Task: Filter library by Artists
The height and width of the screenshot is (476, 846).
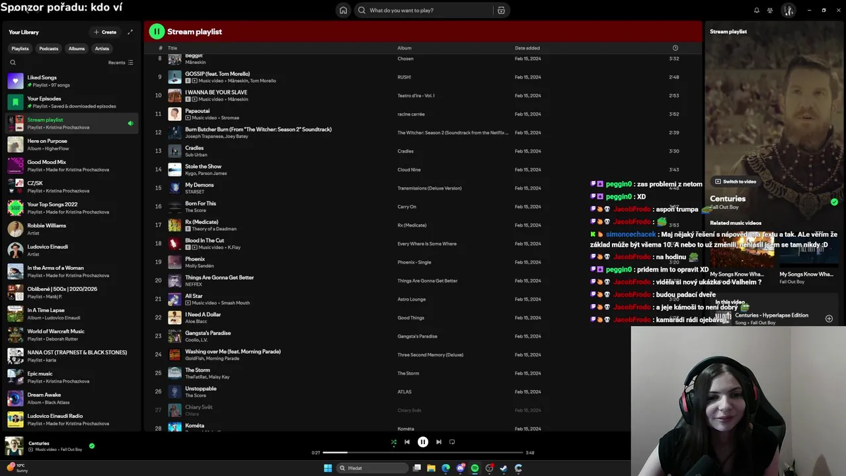Action: click(102, 48)
